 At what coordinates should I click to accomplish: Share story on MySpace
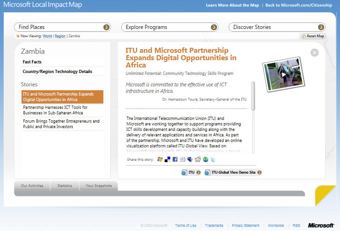tap(190, 159)
